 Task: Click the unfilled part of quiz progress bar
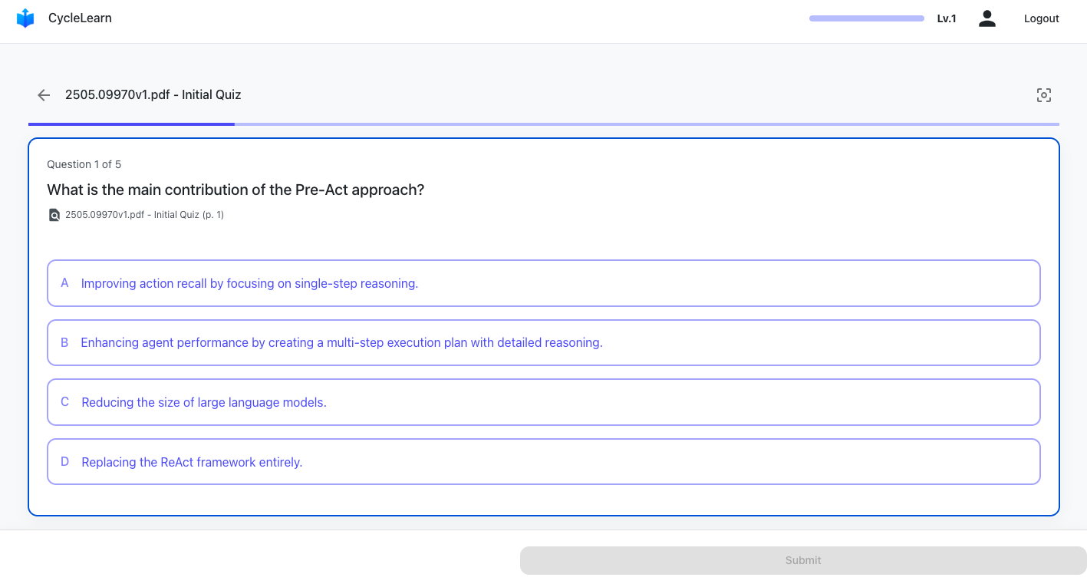(x=647, y=124)
